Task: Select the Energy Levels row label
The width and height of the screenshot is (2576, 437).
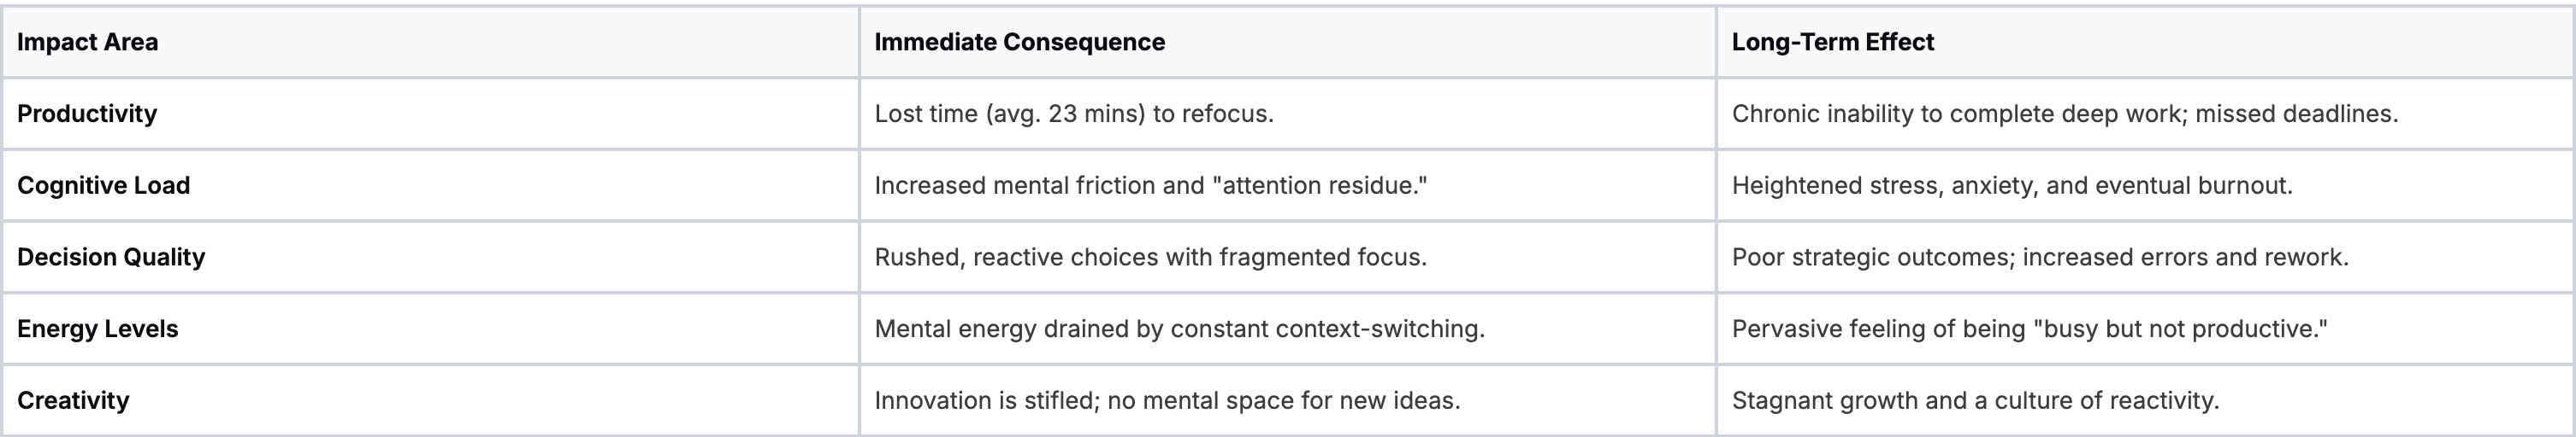Action: (97, 329)
